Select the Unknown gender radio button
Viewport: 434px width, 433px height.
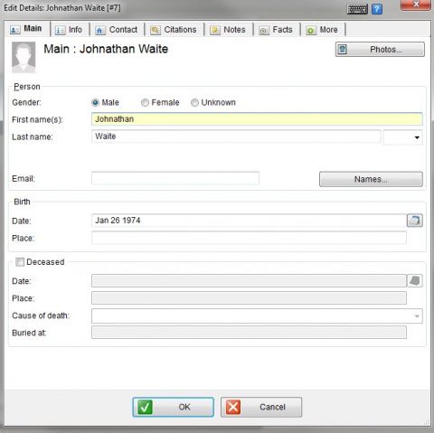click(x=194, y=103)
